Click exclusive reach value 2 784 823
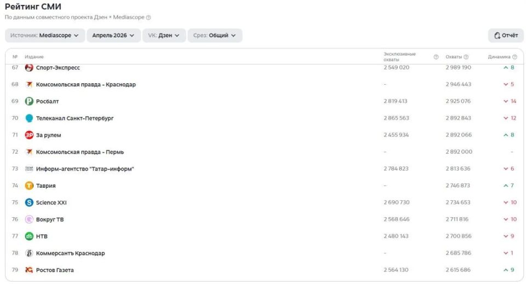526x284 pixels. (396, 169)
